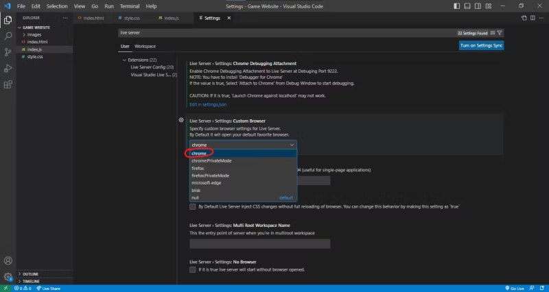This screenshot has width=549, height=292.
Task: Open the Source Control view
Action: coord(8,52)
